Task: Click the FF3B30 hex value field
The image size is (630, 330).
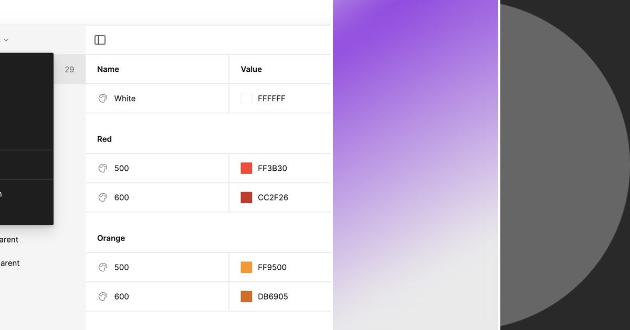Action: (271, 168)
